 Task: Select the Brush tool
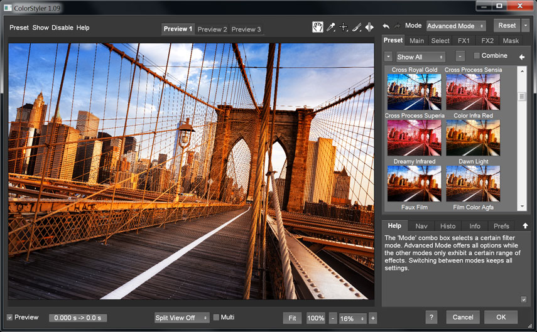(x=356, y=27)
